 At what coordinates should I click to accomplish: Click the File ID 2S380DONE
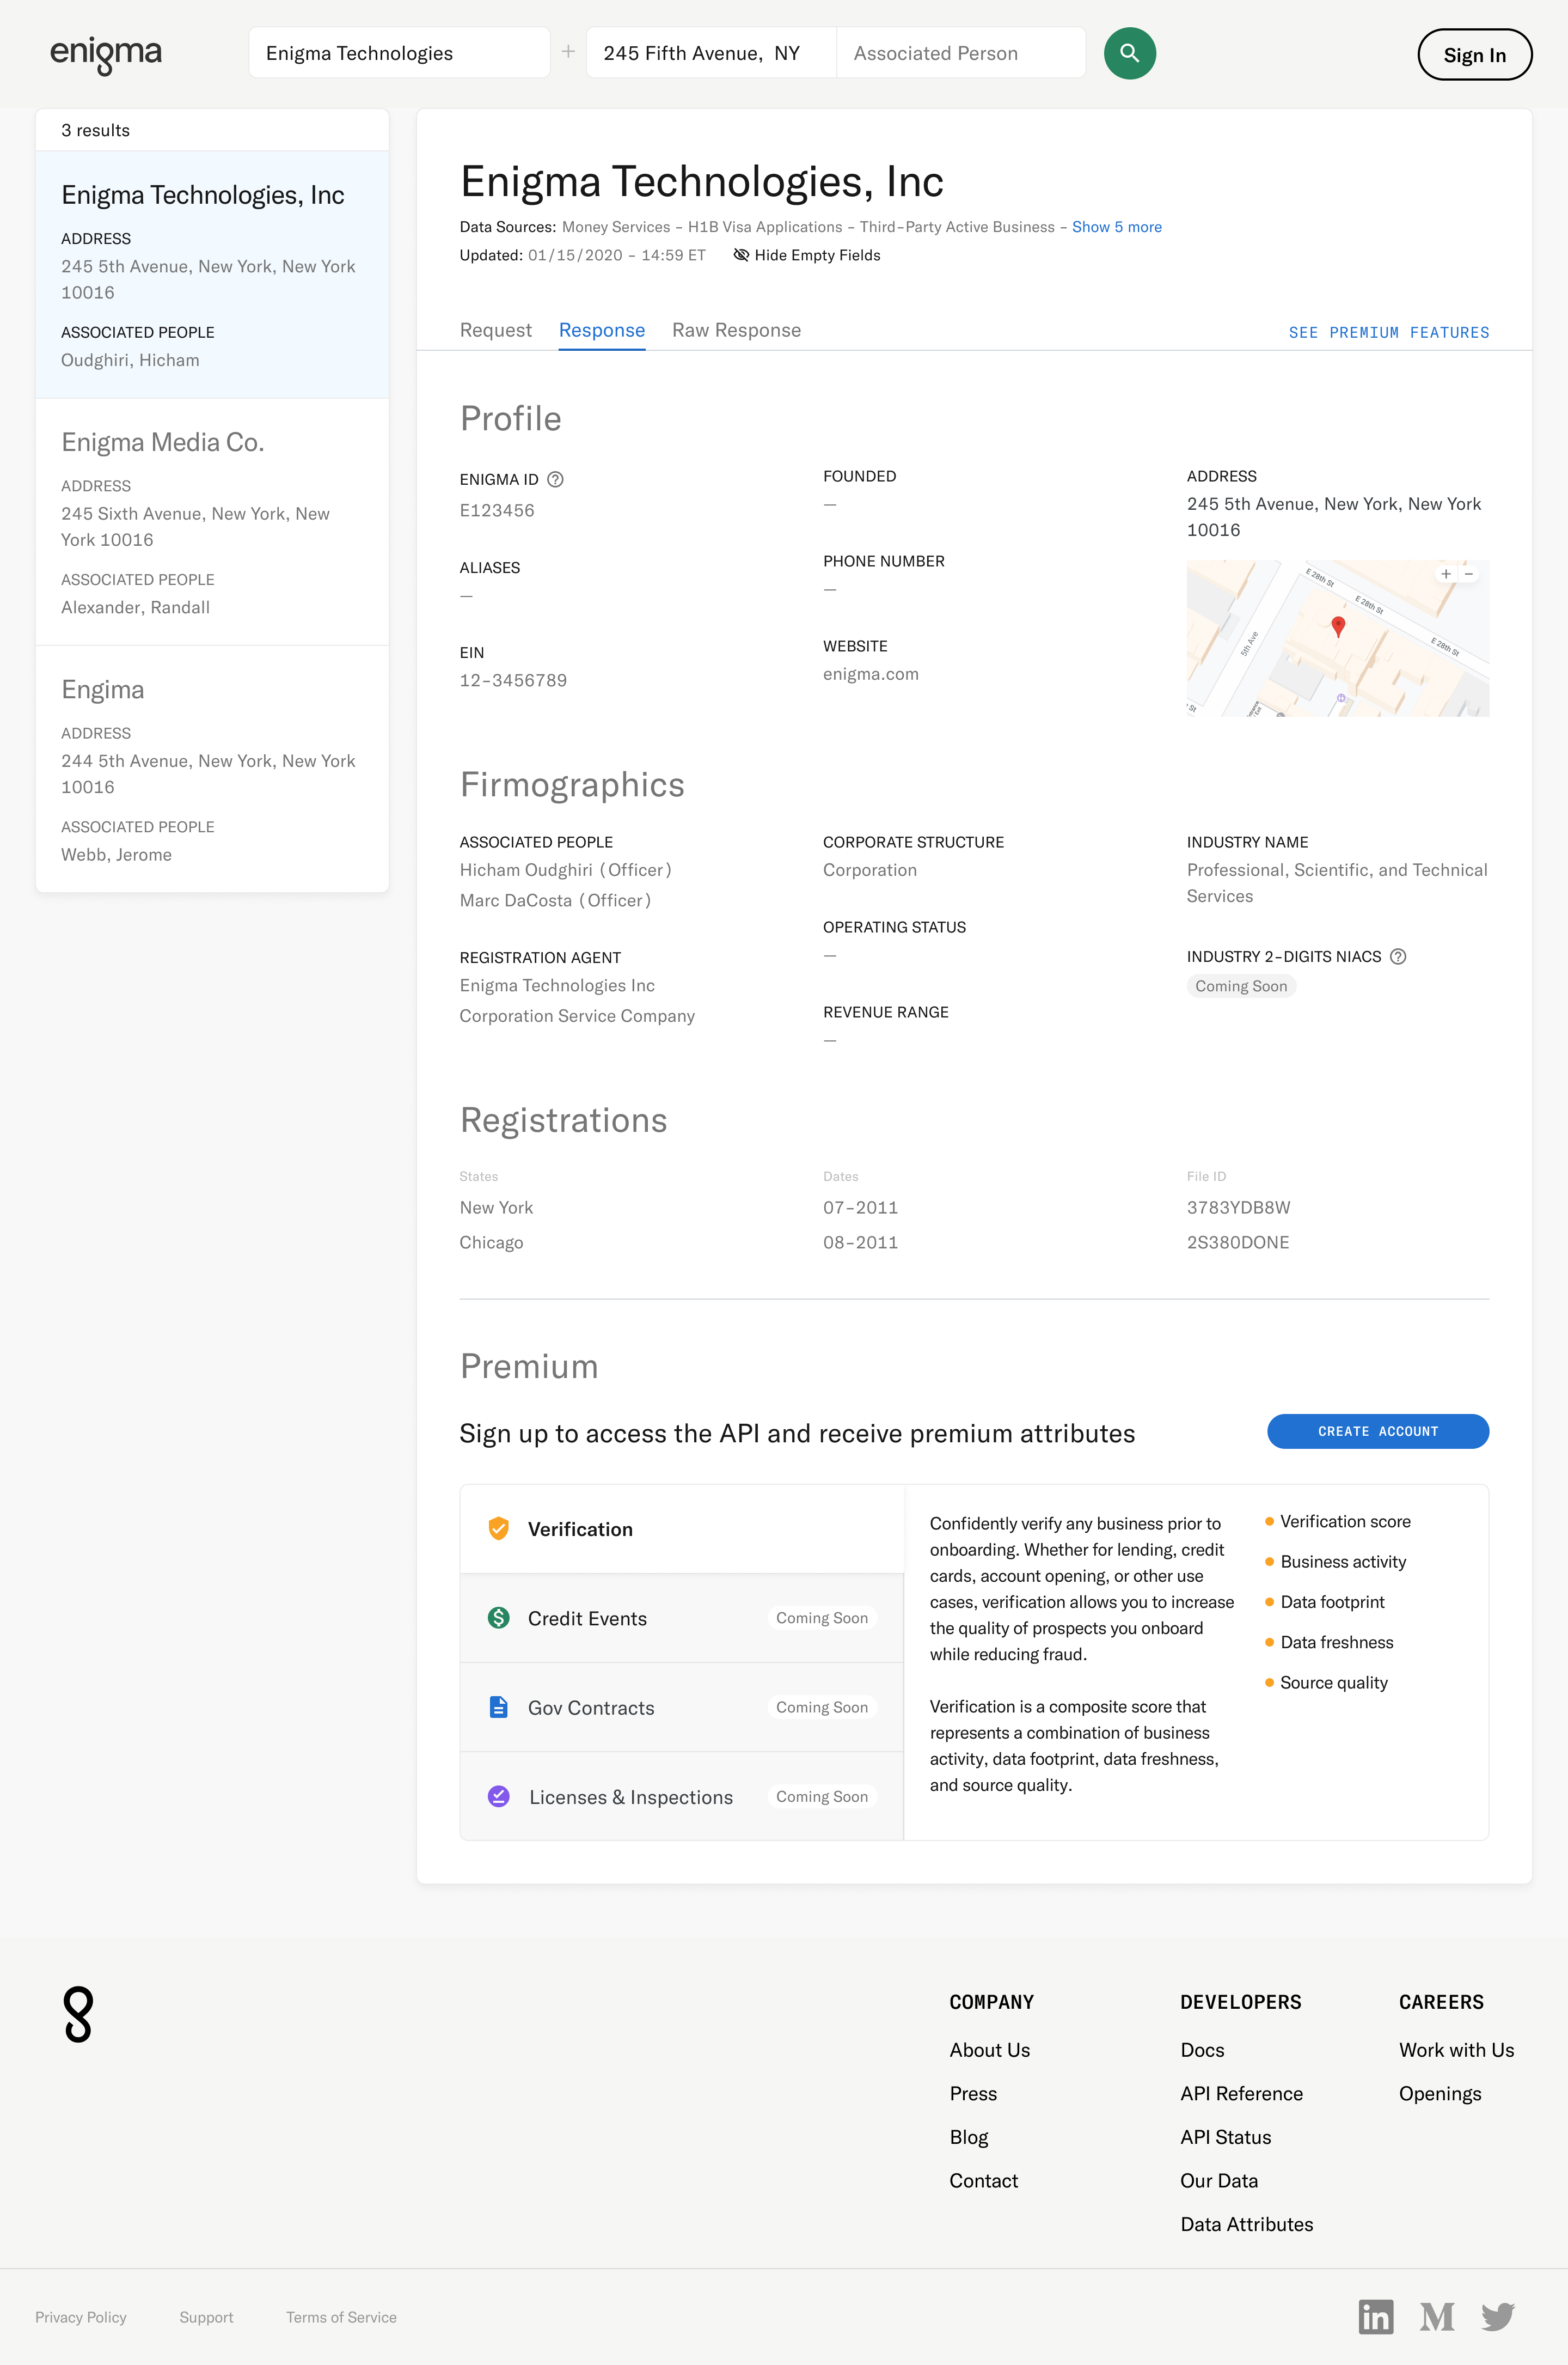tap(1238, 1242)
